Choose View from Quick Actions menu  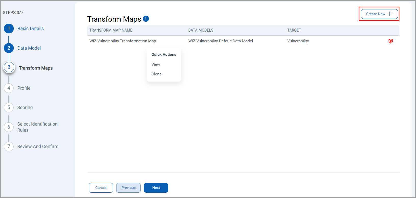[x=156, y=64]
